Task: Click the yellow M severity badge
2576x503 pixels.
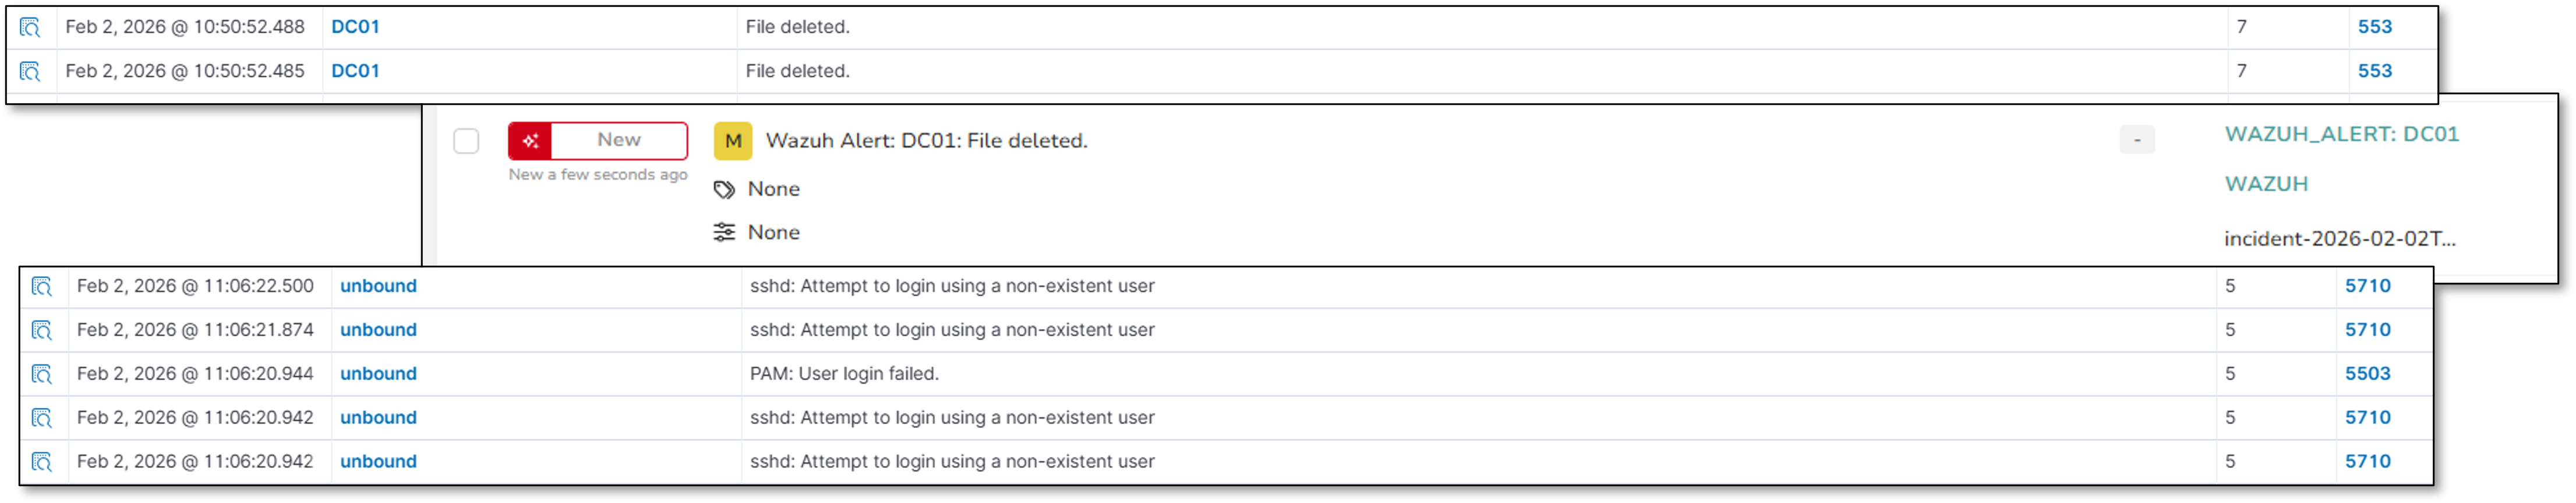Action: (732, 141)
